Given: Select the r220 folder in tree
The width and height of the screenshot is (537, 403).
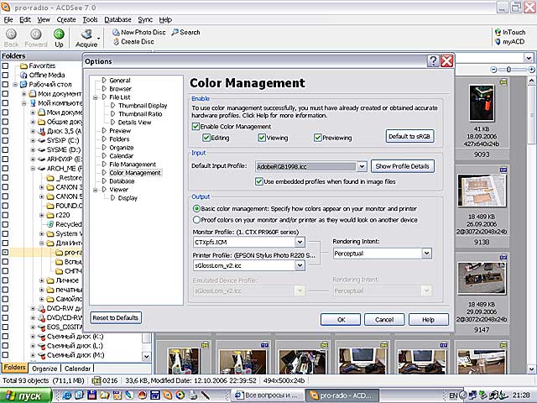Looking at the screenshot, I should [63, 215].
